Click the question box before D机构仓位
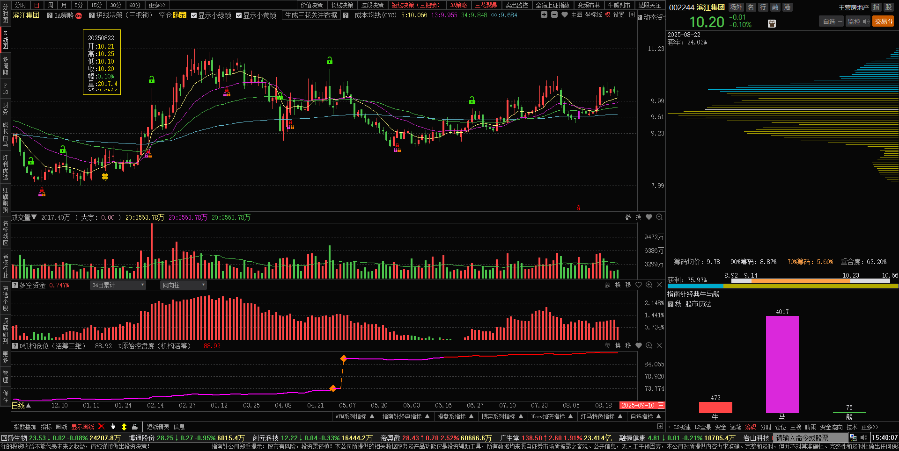Image resolution: width=899 pixels, height=451 pixels. pos(15,346)
